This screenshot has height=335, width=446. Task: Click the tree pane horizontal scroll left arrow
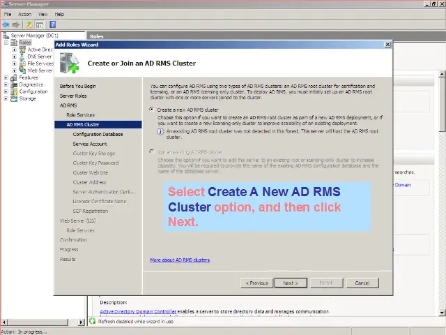pos(4,322)
